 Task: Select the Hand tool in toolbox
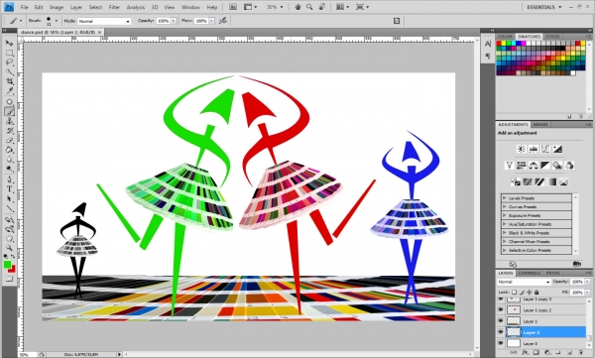[x=9, y=238]
